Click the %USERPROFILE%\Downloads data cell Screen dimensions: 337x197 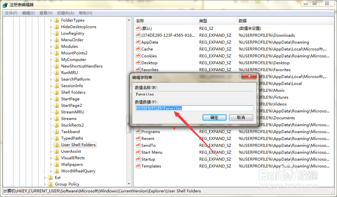(267, 35)
